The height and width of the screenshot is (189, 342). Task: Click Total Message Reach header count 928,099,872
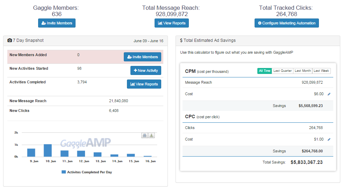(171, 14)
